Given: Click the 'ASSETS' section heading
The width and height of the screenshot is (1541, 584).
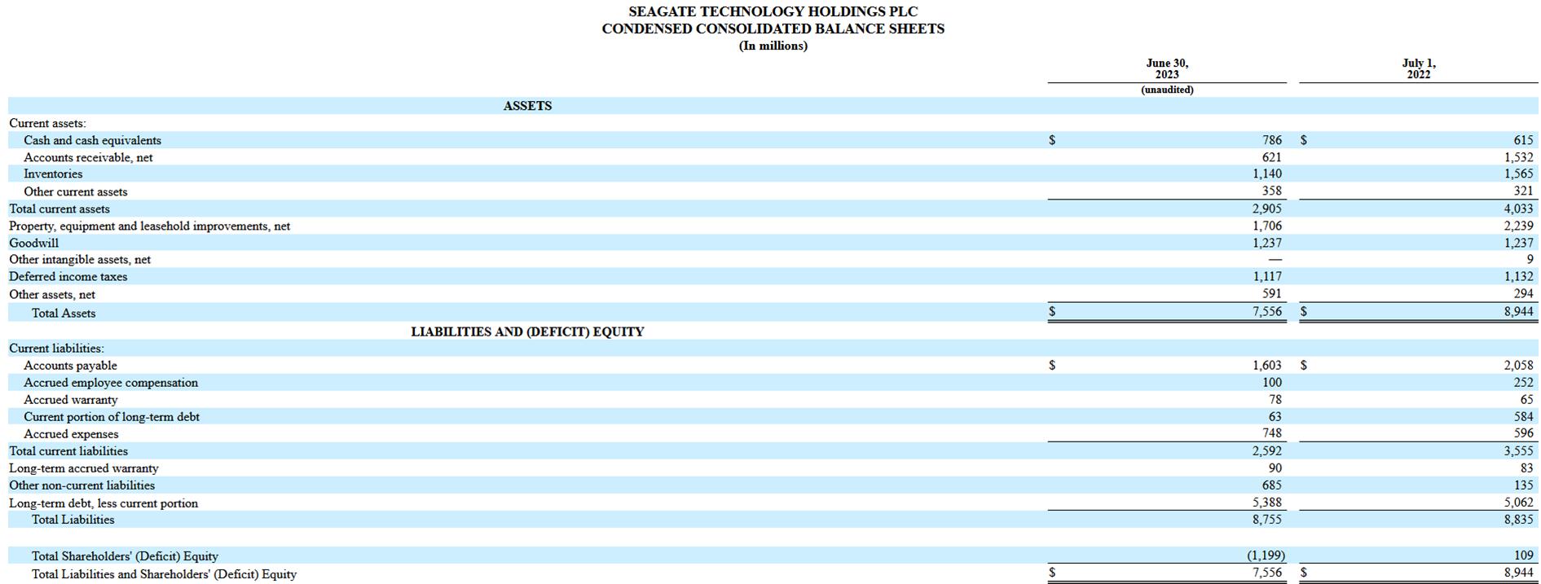Looking at the screenshot, I should (x=527, y=106).
